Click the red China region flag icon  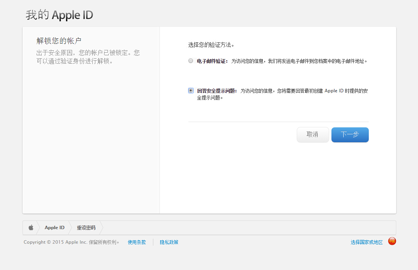coord(392,241)
